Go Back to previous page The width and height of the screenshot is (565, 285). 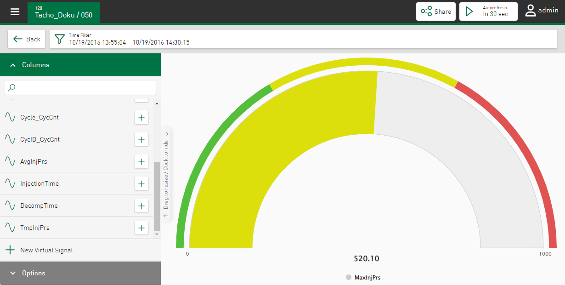[x=27, y=39]
